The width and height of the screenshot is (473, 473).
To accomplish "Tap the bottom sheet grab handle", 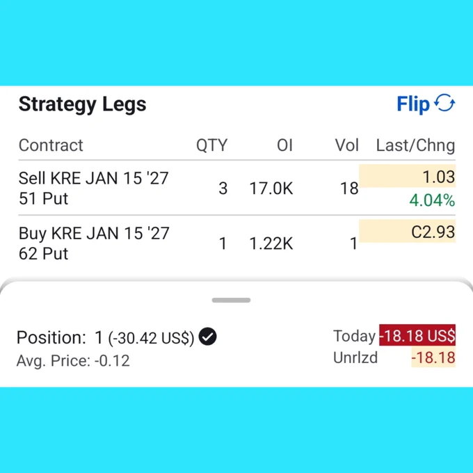I will pyautogui.click(x=231, y=300).
